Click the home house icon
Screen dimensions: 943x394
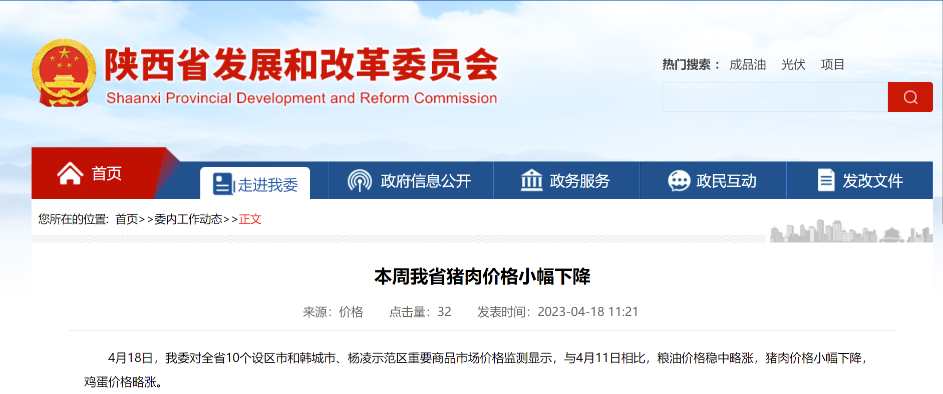(70, 173)
